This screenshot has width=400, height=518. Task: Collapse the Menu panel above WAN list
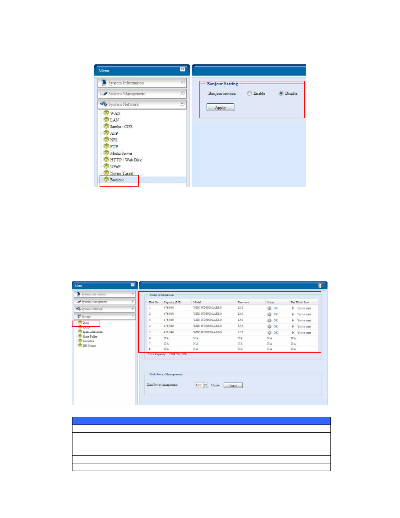[x=183, y=69]
